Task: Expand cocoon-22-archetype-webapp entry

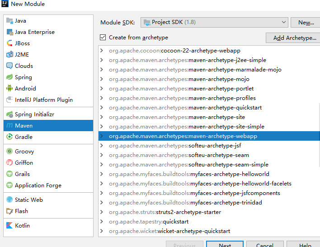Action: click(x=102, y=51)
